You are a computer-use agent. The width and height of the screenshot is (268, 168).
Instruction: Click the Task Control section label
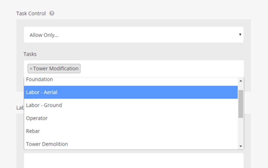click(31, 13)
